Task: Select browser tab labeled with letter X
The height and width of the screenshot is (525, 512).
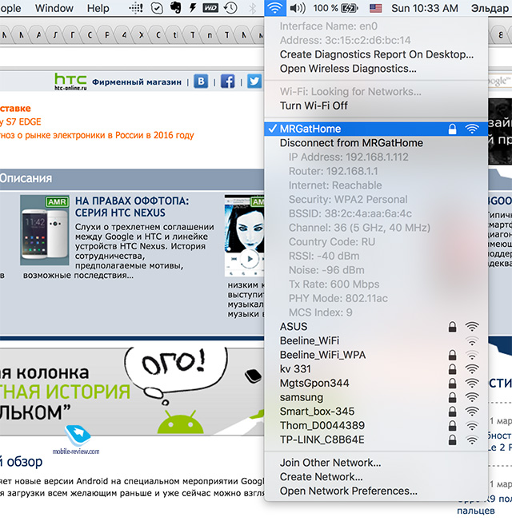Action: click(x=141, y=35)
